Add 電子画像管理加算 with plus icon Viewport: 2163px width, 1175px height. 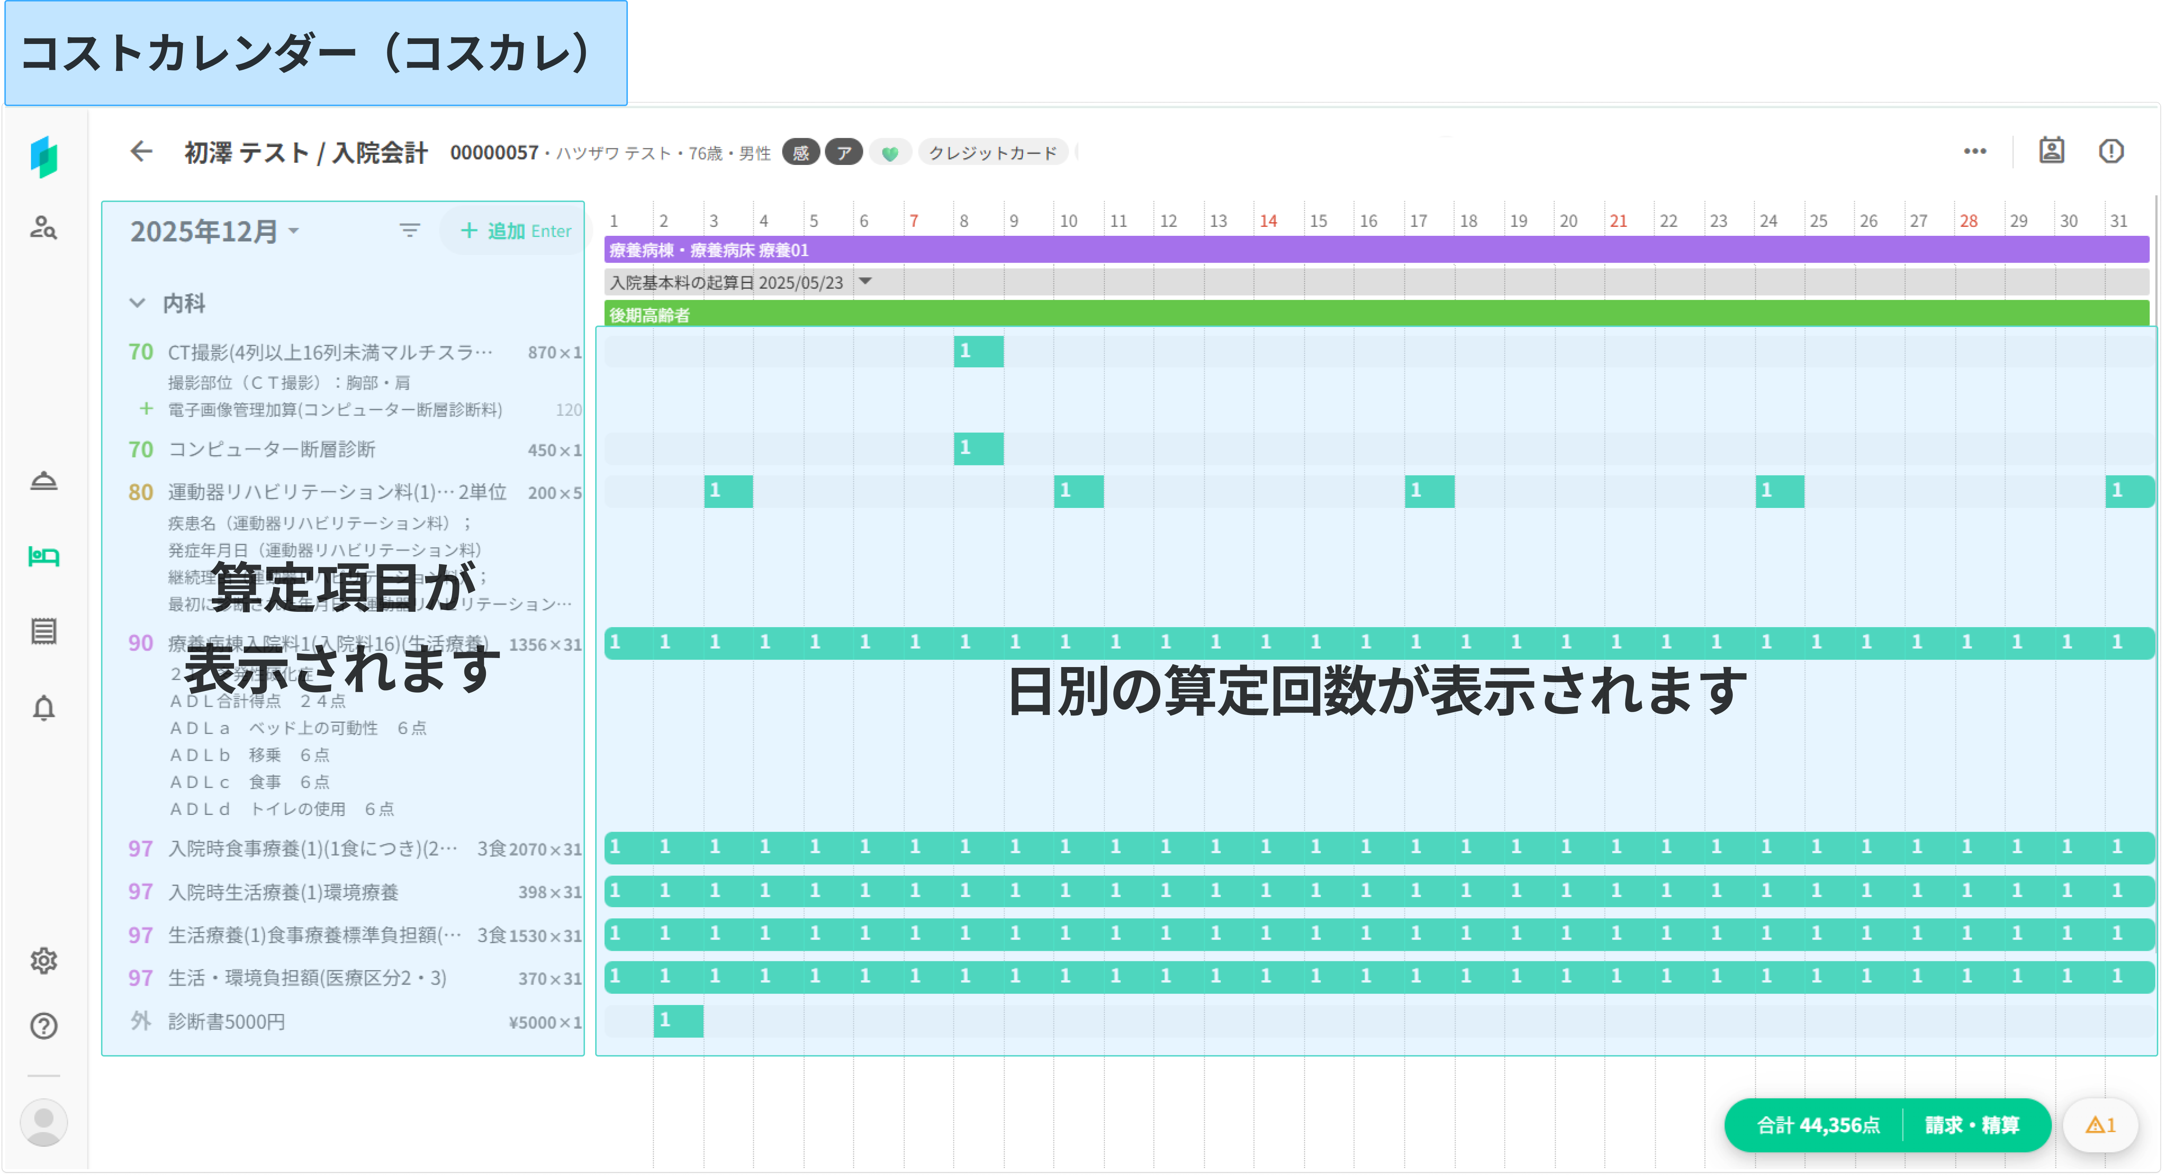[x=146, y=409]
